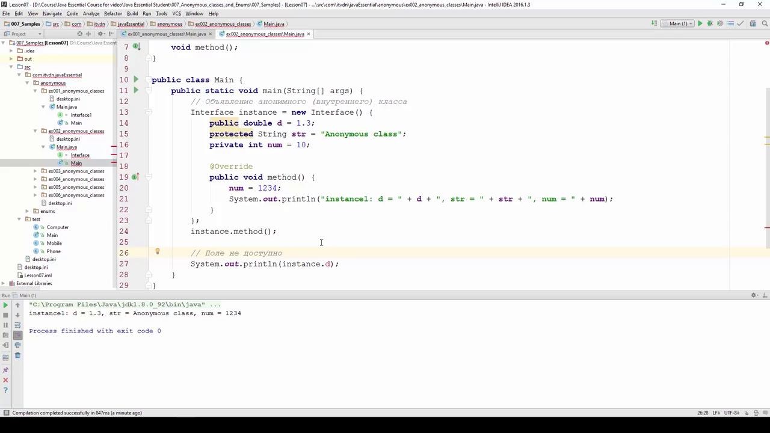Open Project Structure from the toolbar
Screen dimensions: 770x433
coord(753,23)
